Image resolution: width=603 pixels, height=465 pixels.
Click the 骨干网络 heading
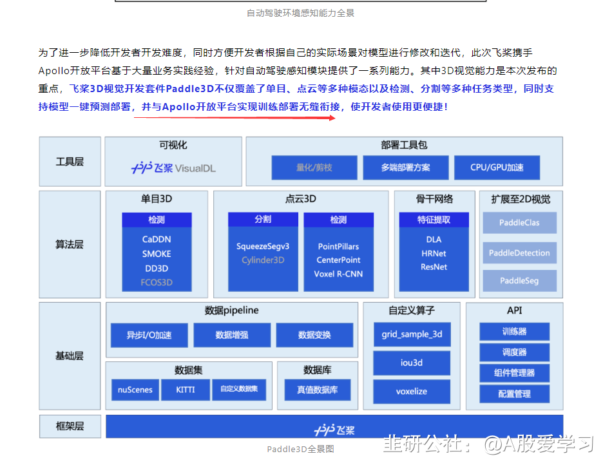point(435,199)
